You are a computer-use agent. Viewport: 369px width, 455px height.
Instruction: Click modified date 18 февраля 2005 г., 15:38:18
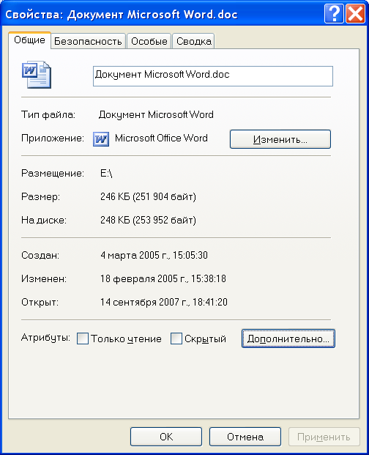163,279
